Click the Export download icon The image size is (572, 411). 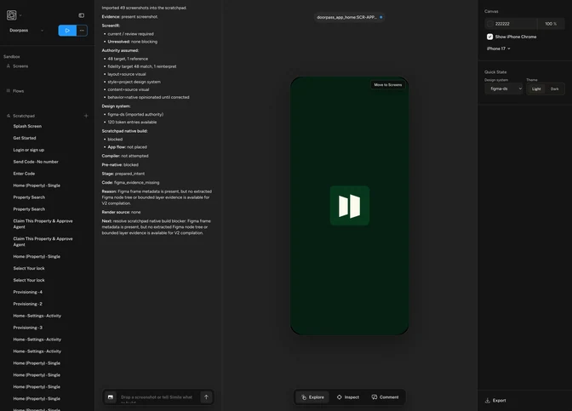[x=488, y=401]
